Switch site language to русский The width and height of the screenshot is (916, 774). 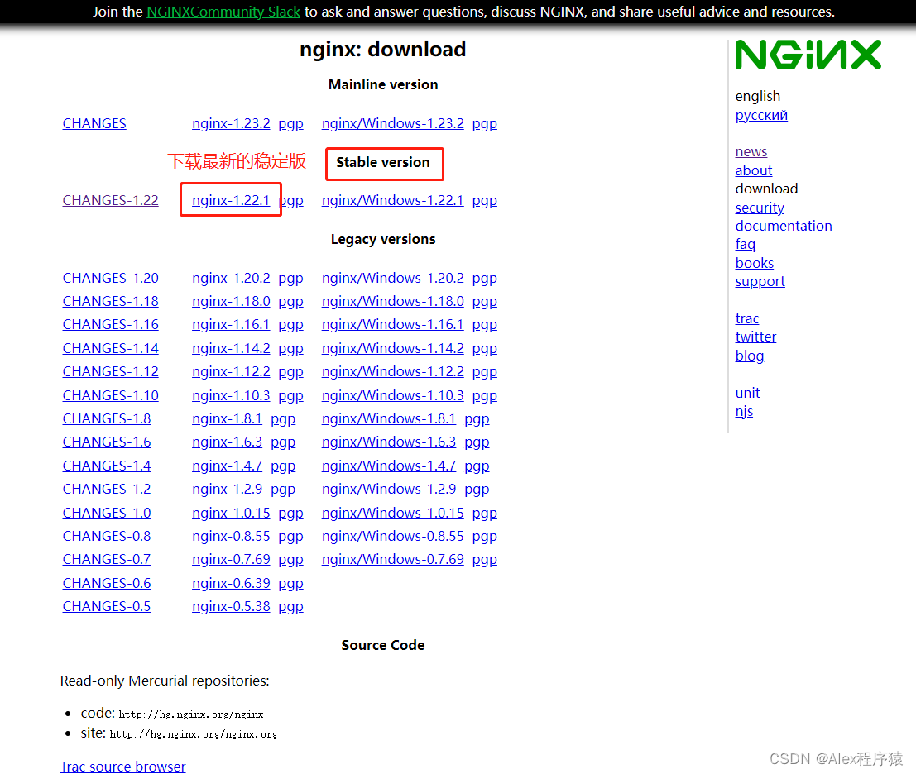[760, 115]
